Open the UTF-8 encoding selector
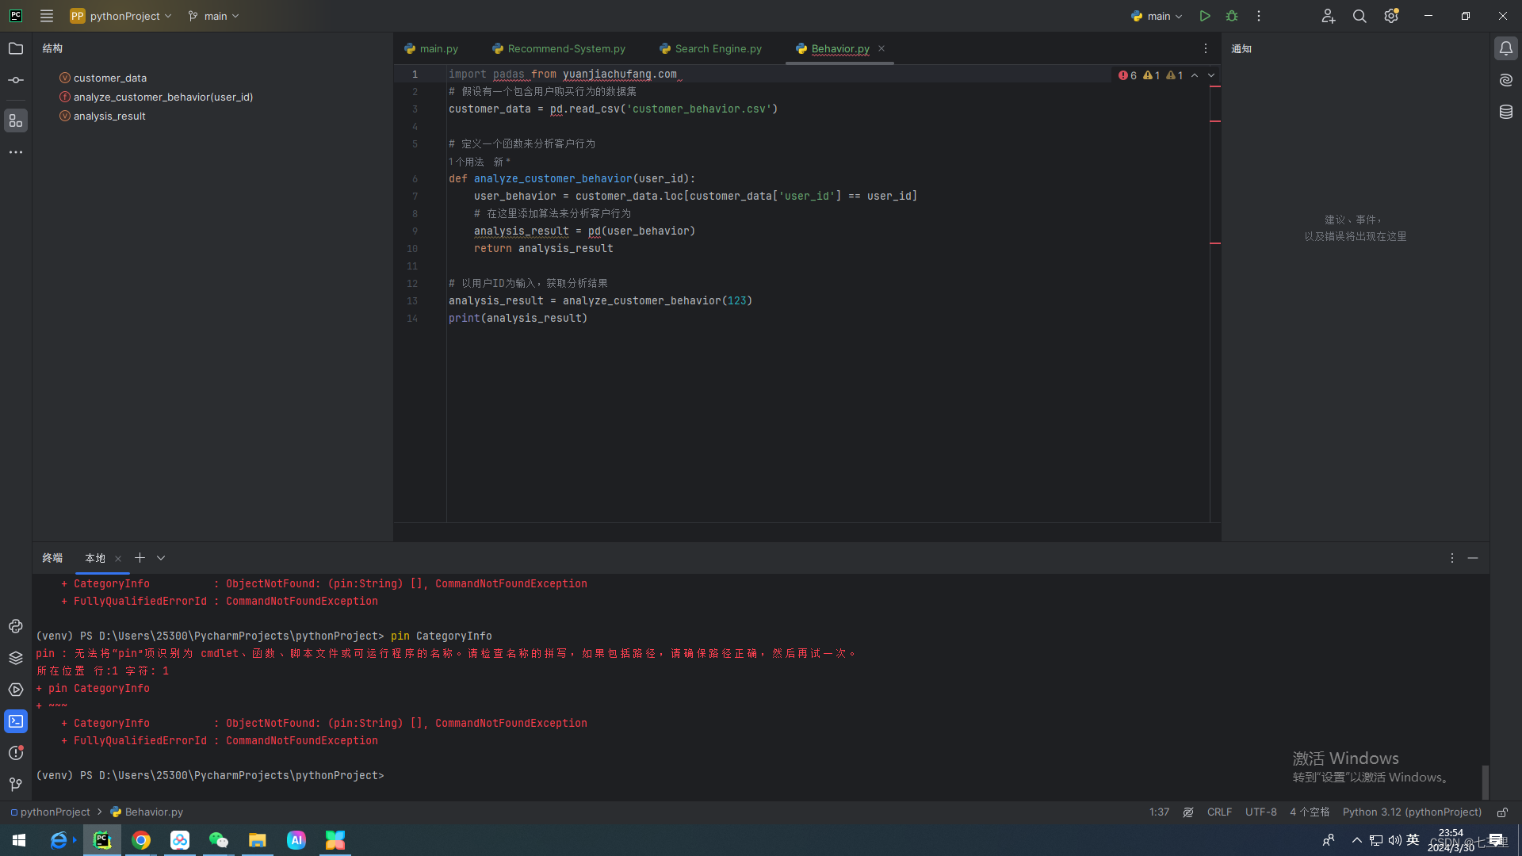The width and height of the screenshot is (1522, 856). (1260, 812)
